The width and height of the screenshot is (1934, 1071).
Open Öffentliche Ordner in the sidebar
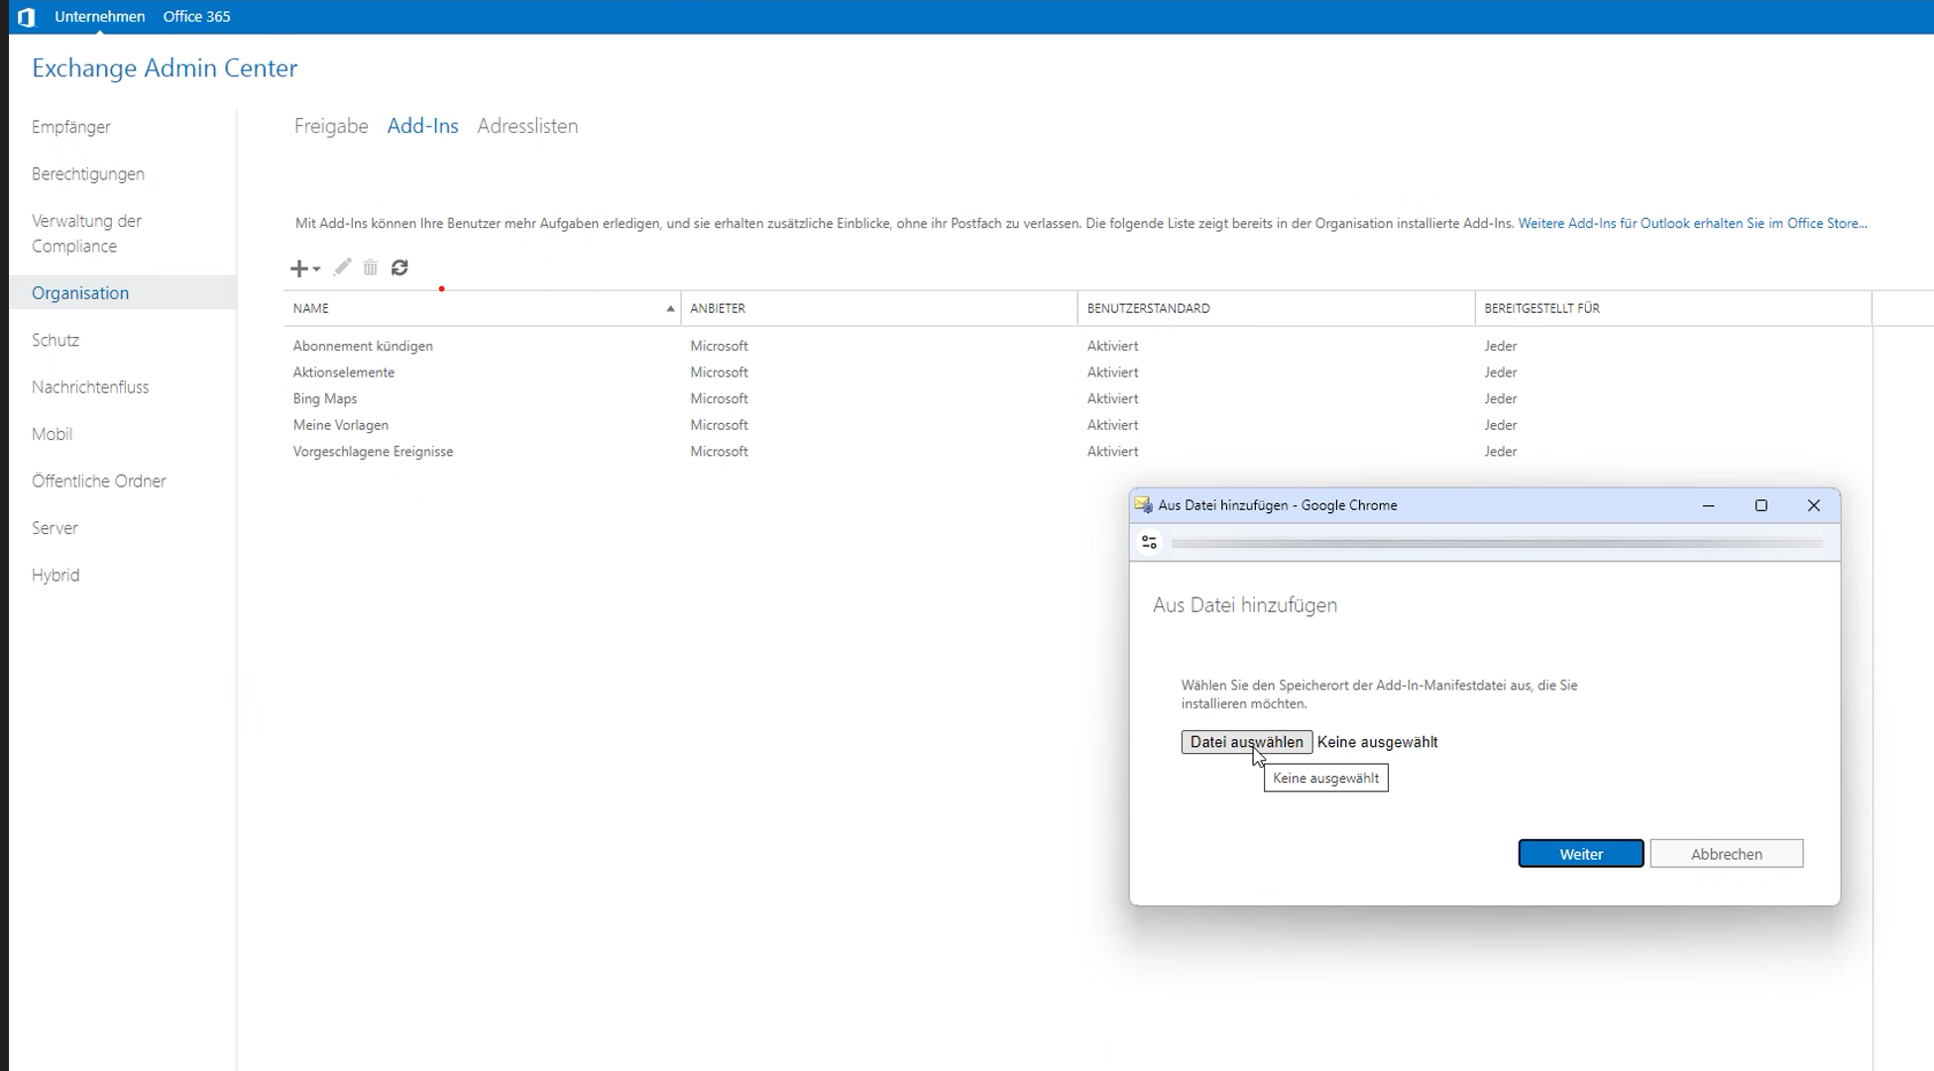point(99,481)
